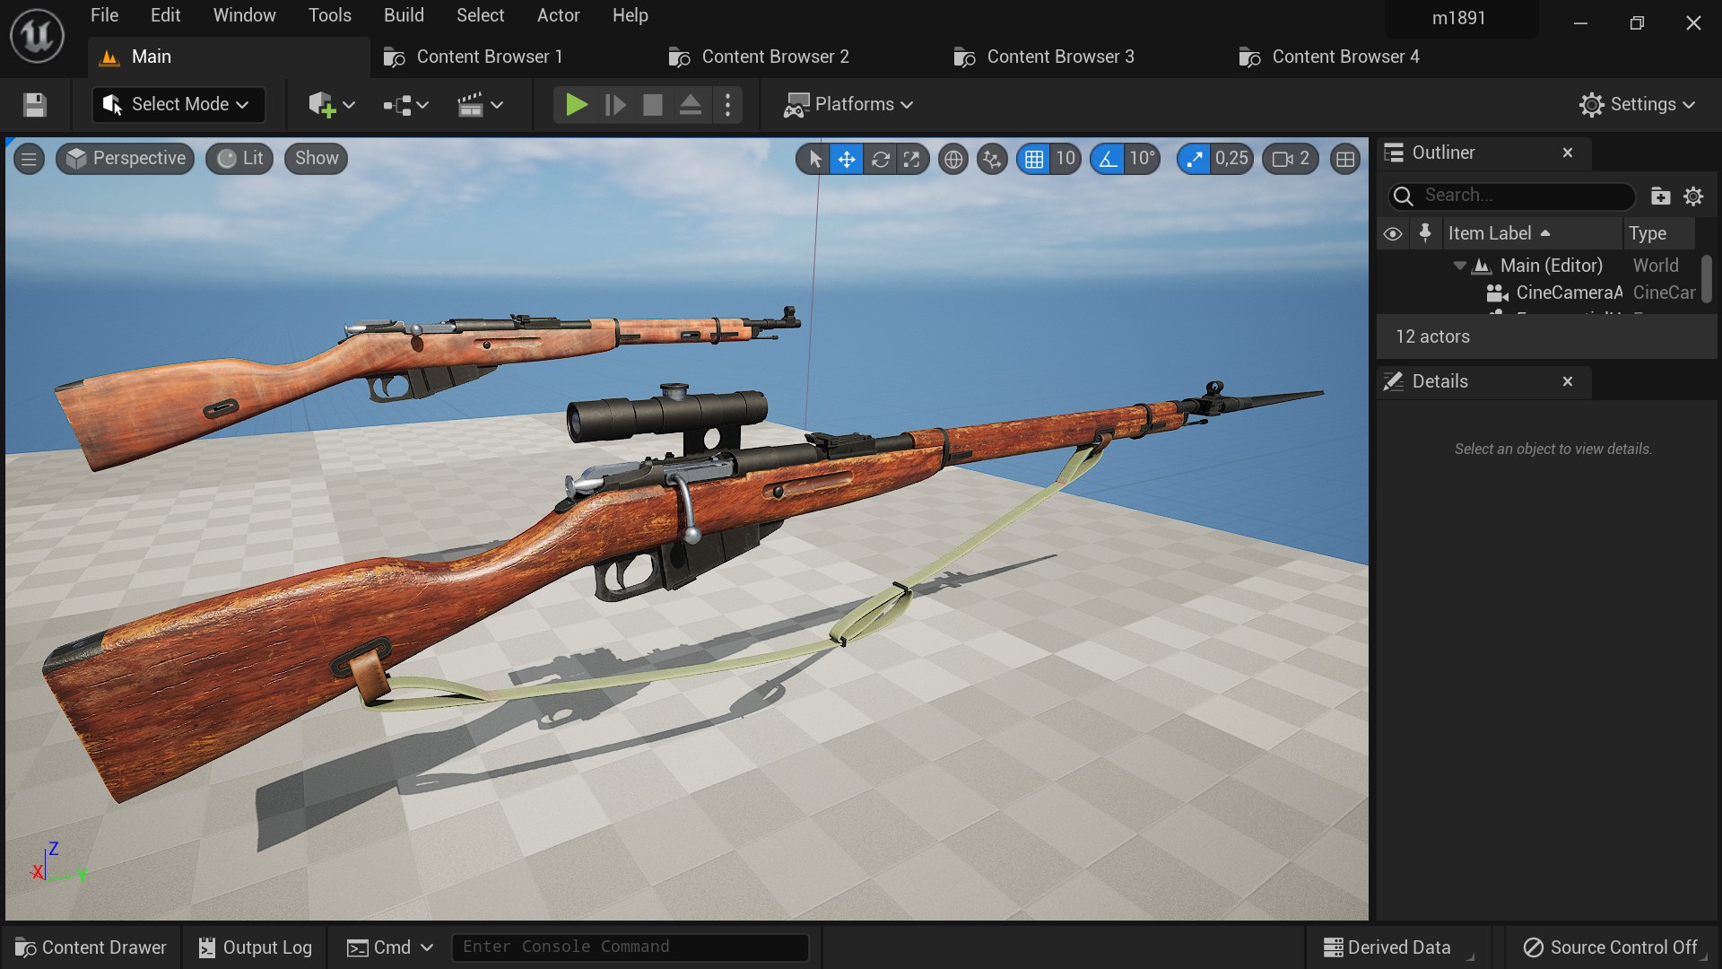1722x969 pixels.
Task: Open the add content (cube plus) dropdown
Action: (331, 105)
